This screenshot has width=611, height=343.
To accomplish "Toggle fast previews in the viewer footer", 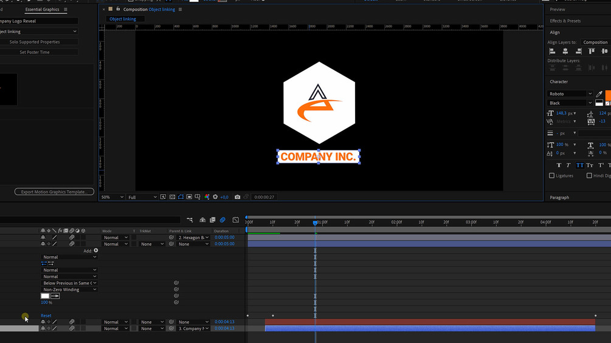I will click(x=164, y=197).
